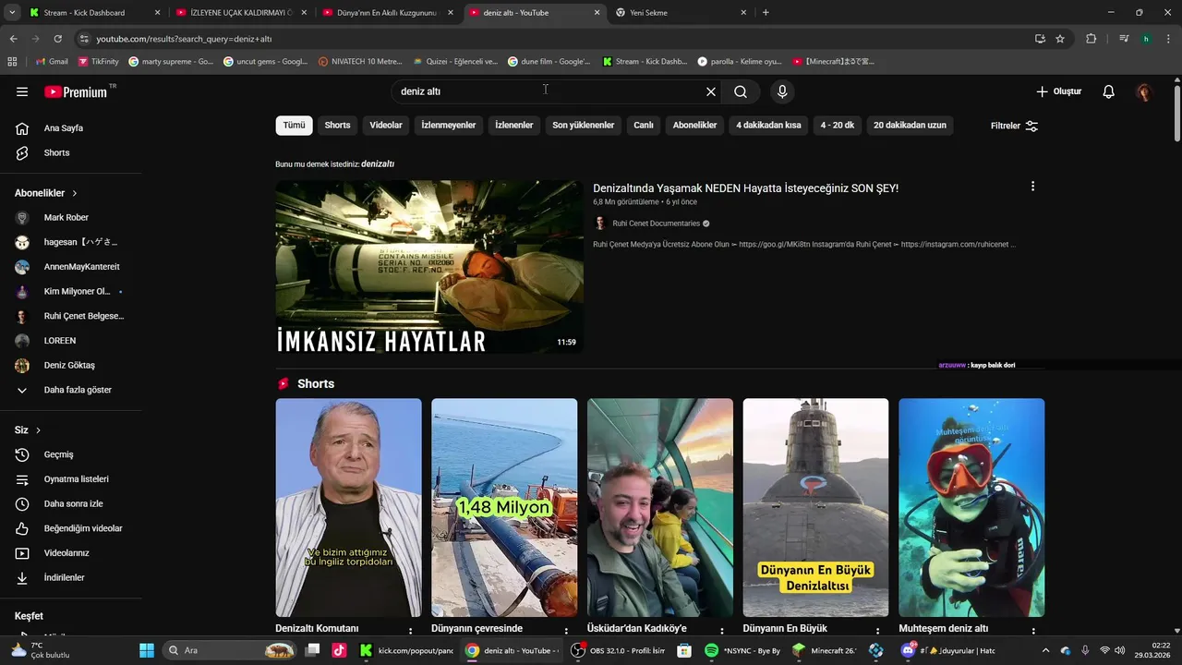1182x665 pixels.
Task: Select the Shorts filter chip
Action: (337, 126)
